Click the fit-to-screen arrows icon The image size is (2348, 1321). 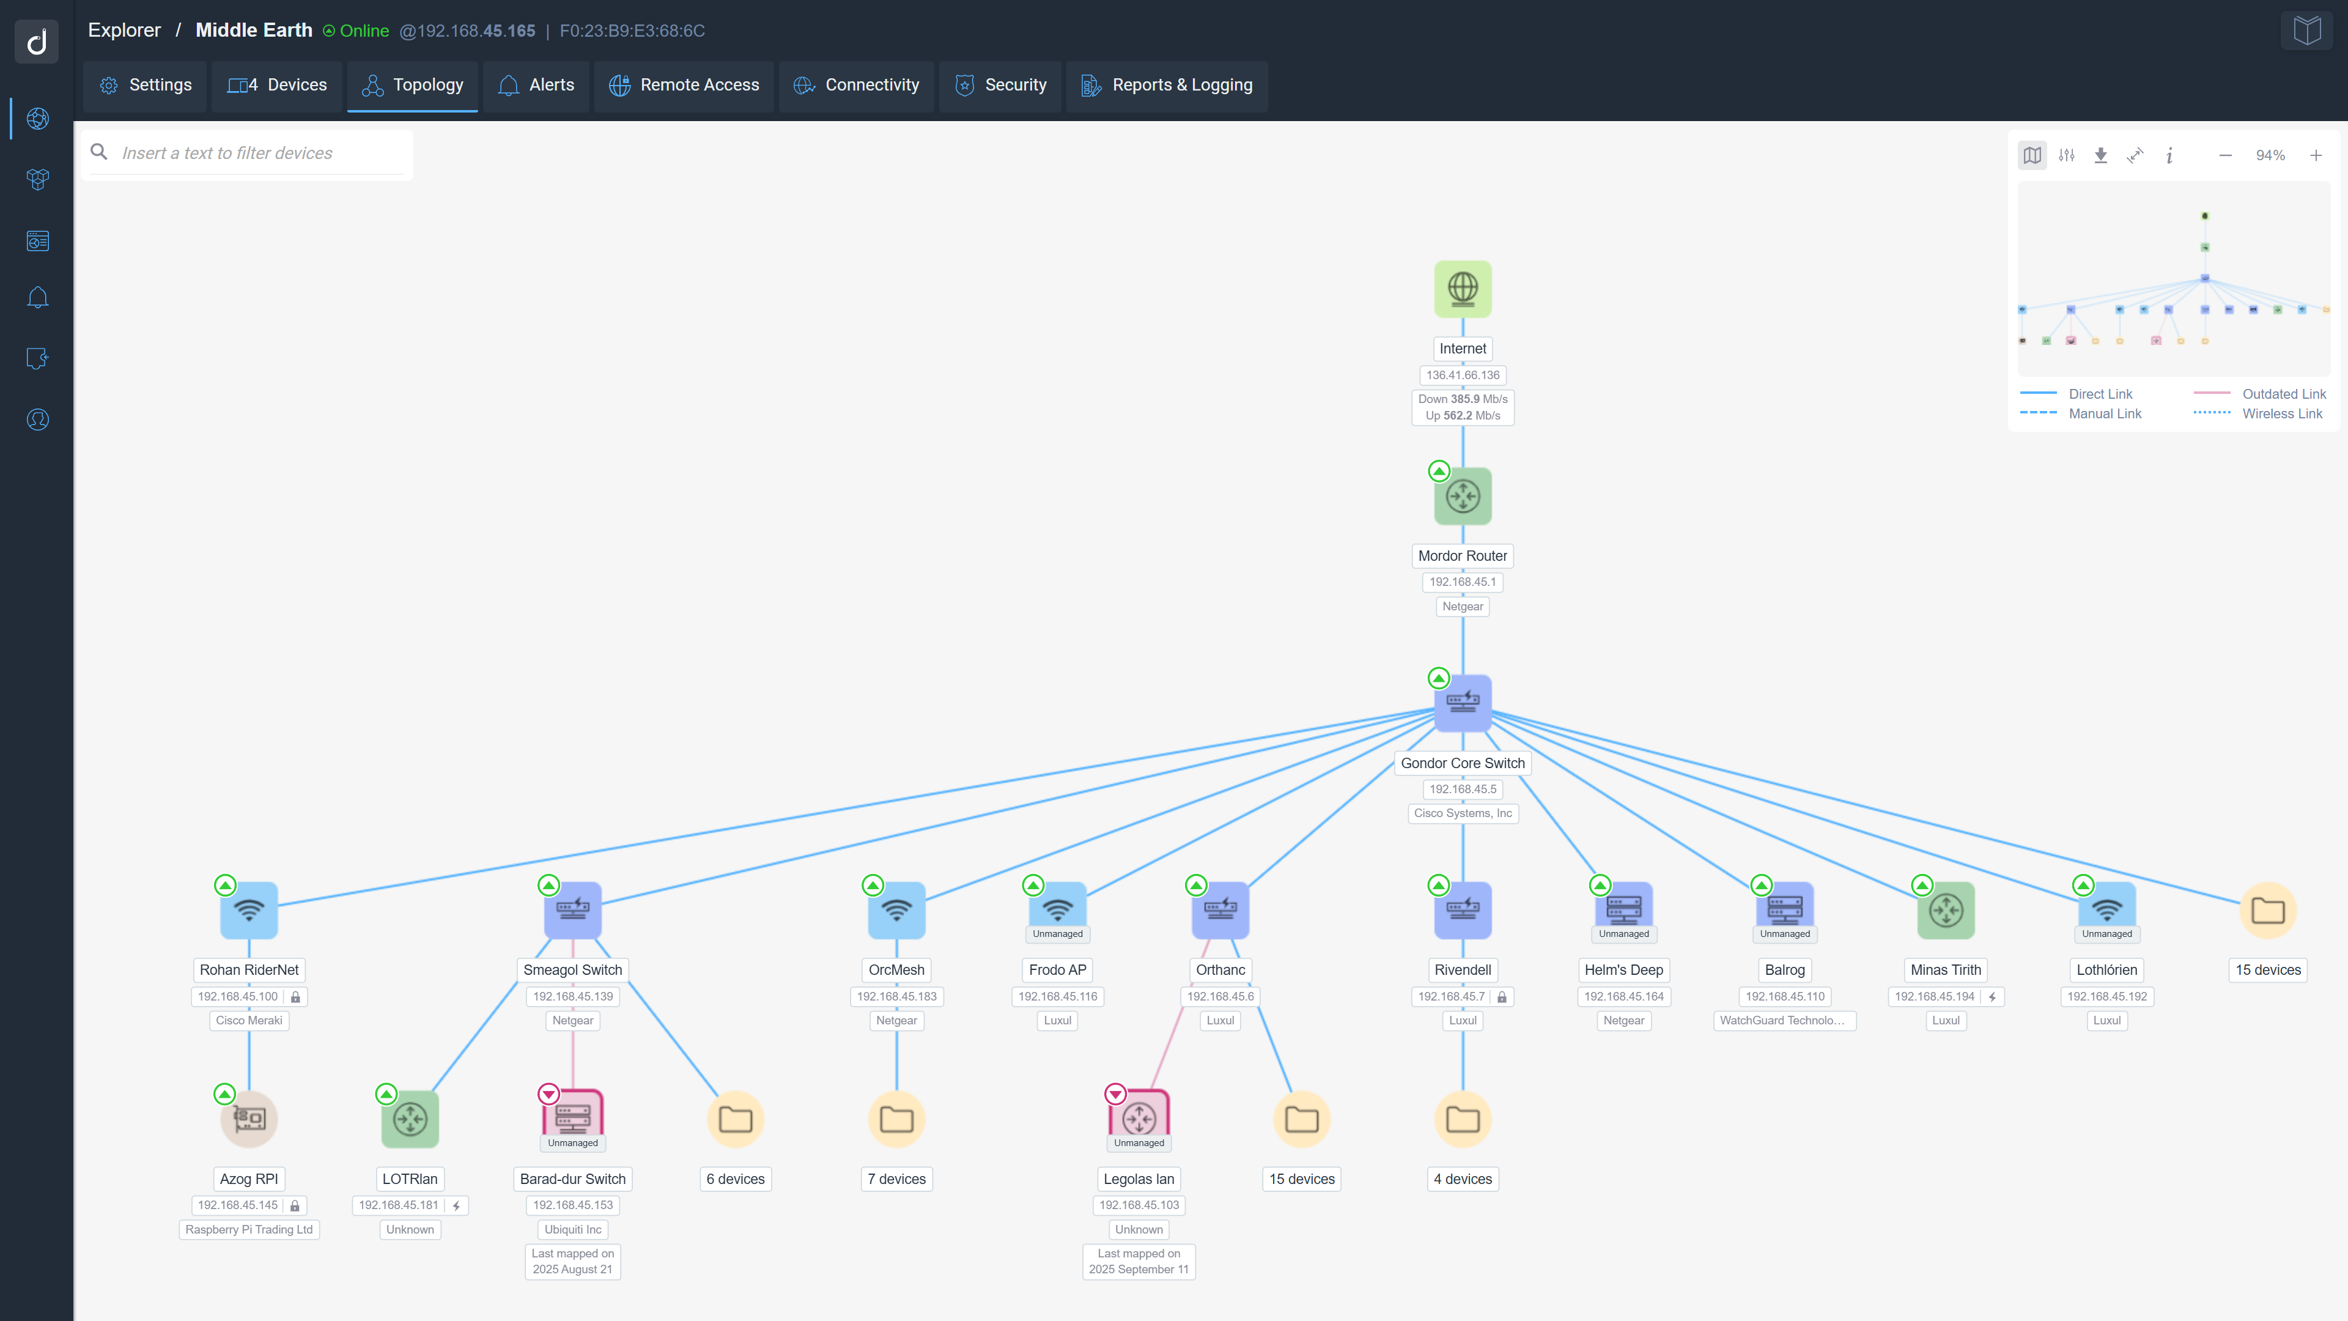pyautogui.click(x=2135, y=156)
